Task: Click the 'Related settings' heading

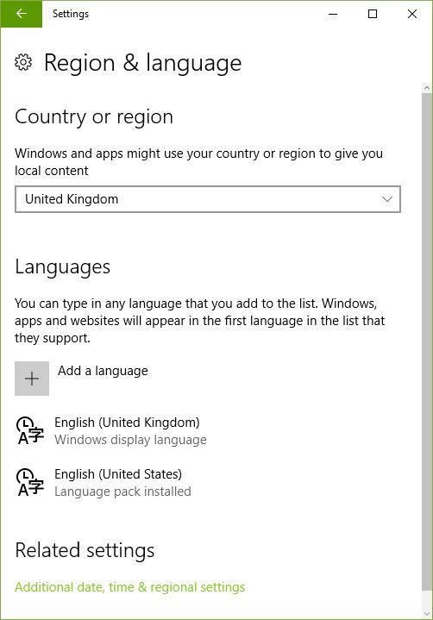Action: pos(85,550)
